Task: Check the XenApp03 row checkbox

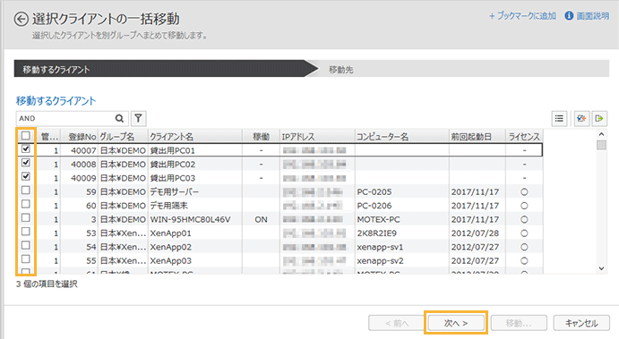Action: coord(26,259)
